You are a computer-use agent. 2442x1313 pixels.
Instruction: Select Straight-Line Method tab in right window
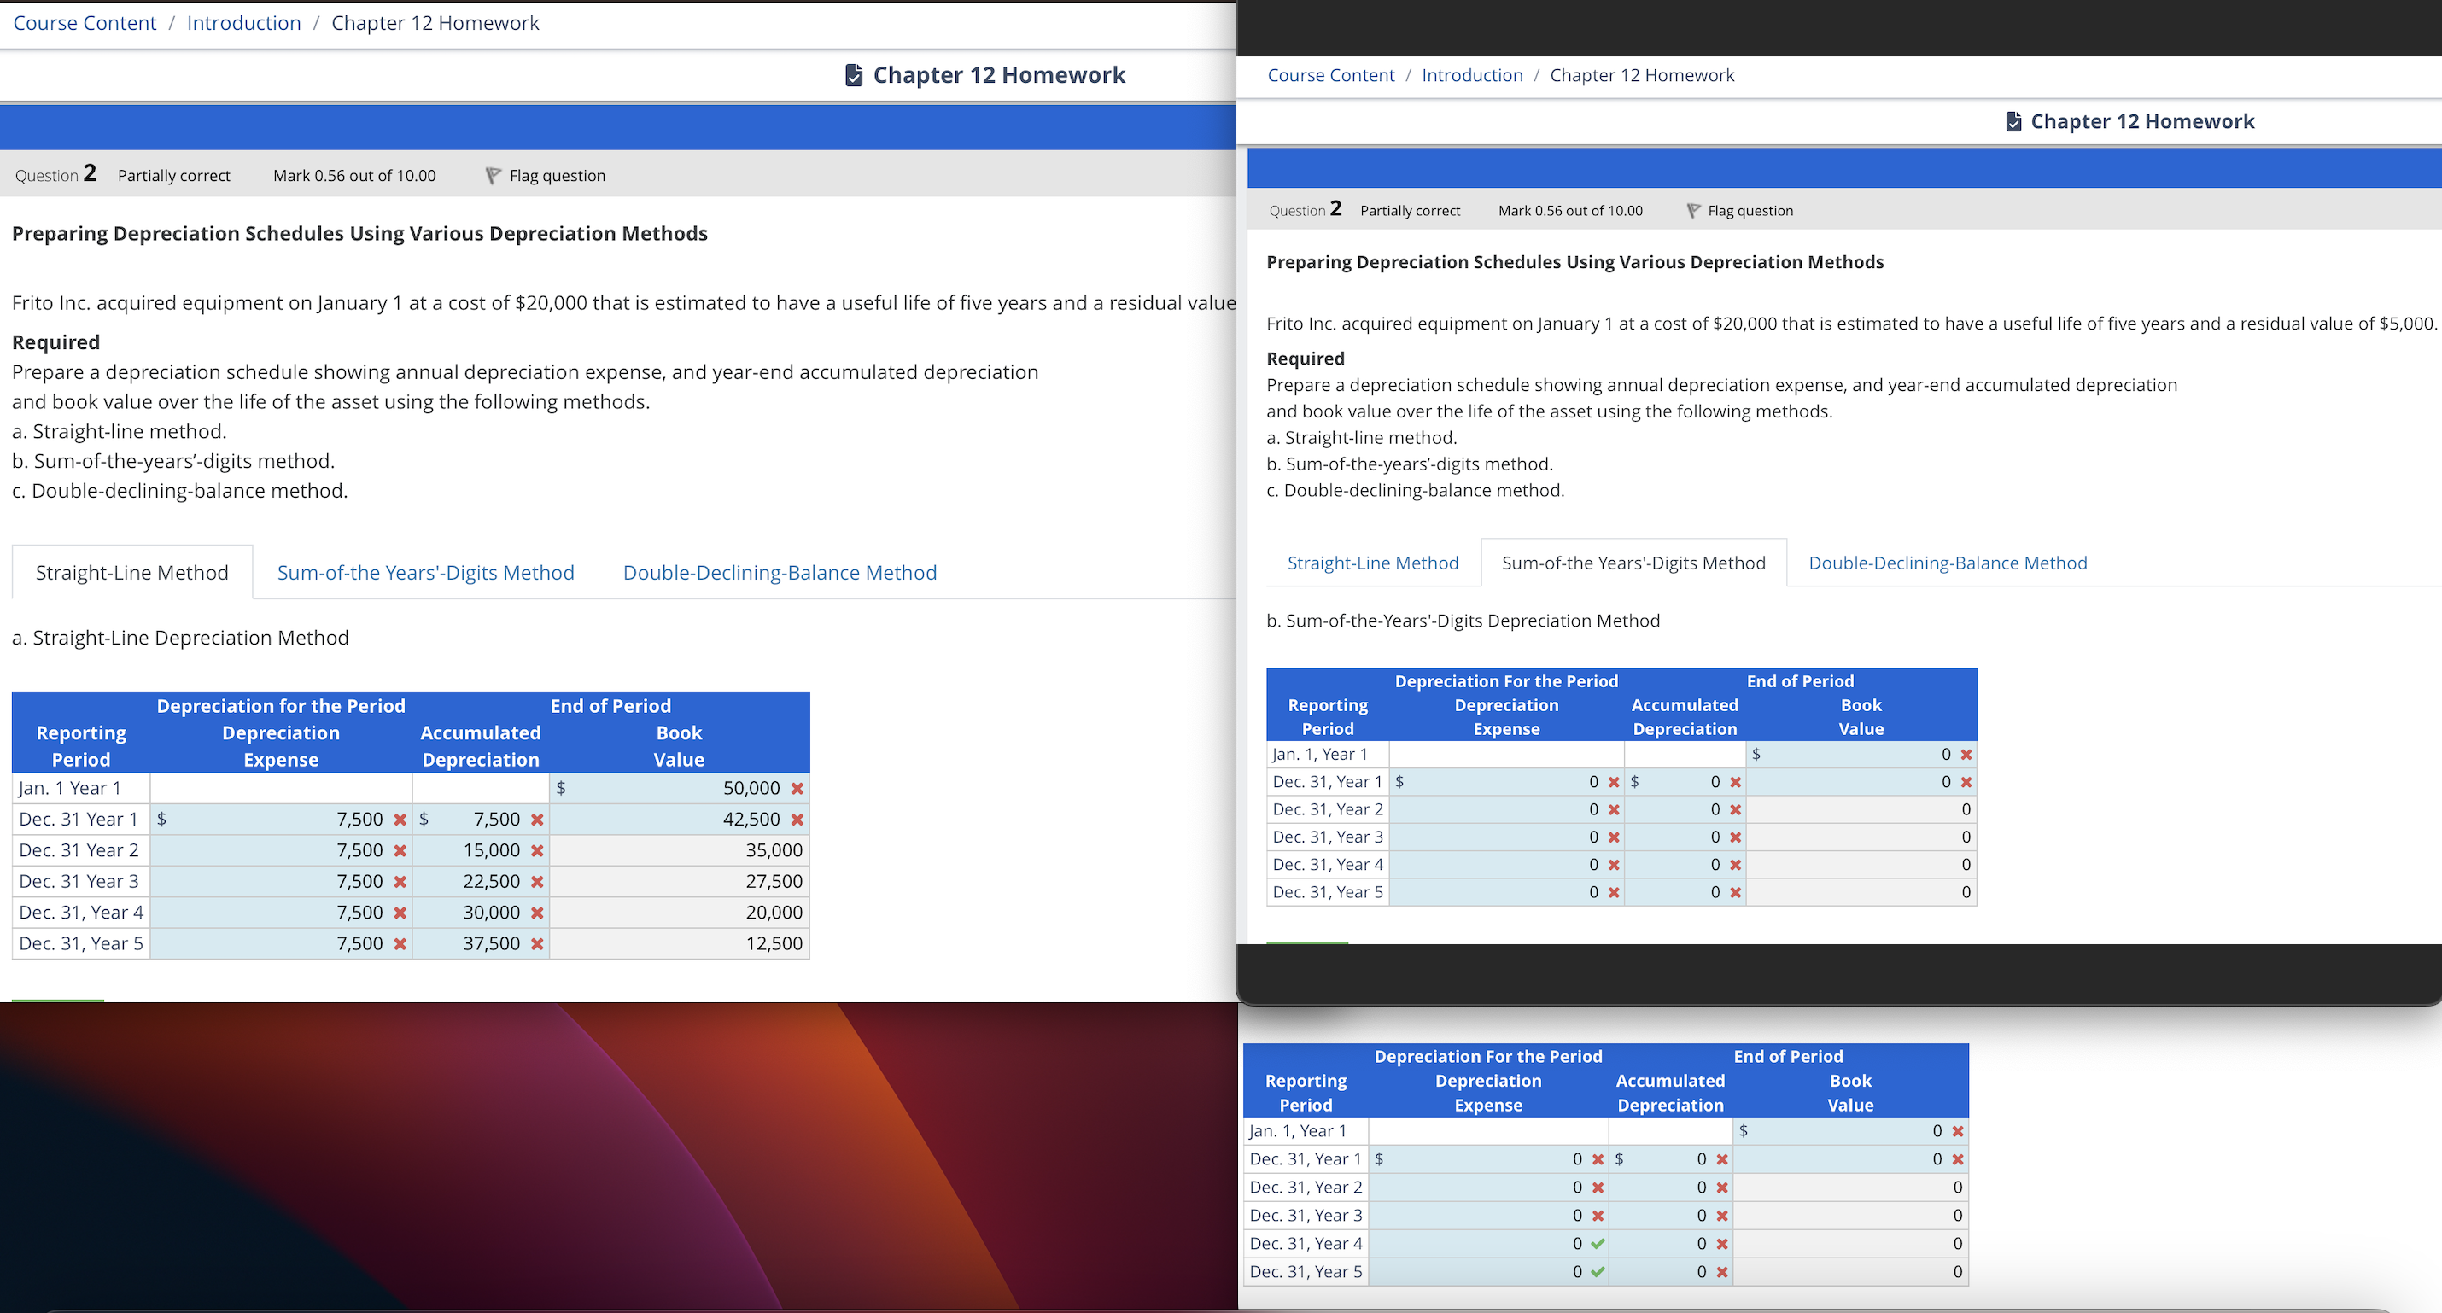(1372, 563)
